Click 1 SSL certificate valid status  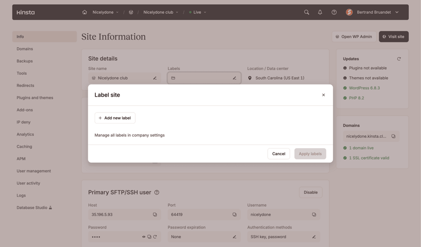tap(366, 158)
